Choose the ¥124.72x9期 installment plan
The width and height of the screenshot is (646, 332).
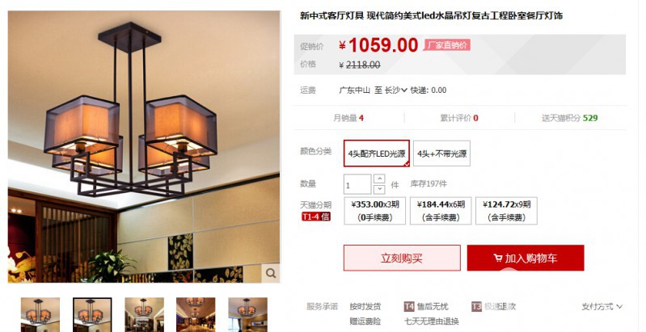(x=506, y=211)
